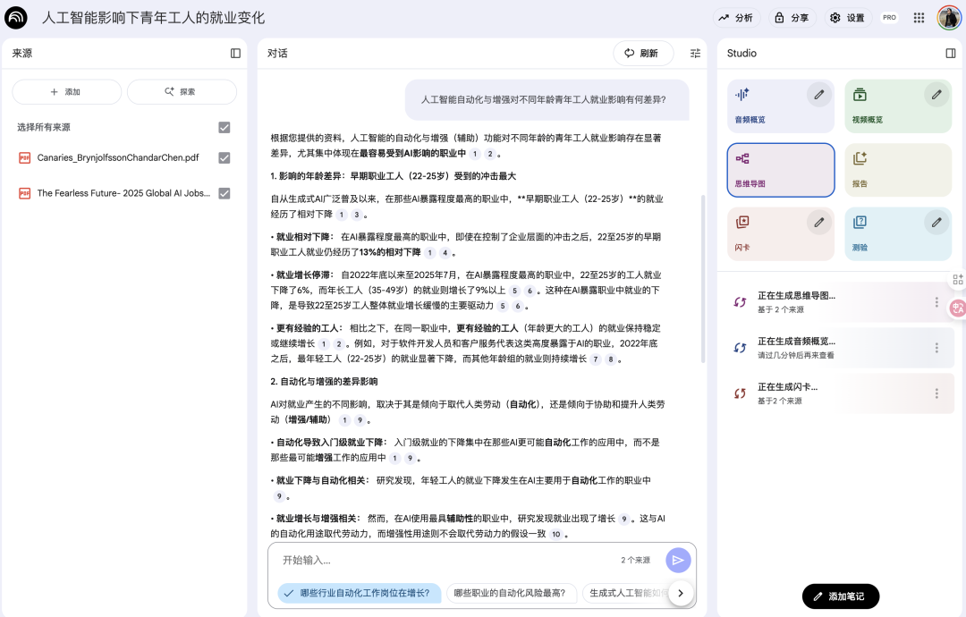This screenshot has height=617, width=966.
Task: Collapse the Studio panel icon
Action: (x=951, y=54)
